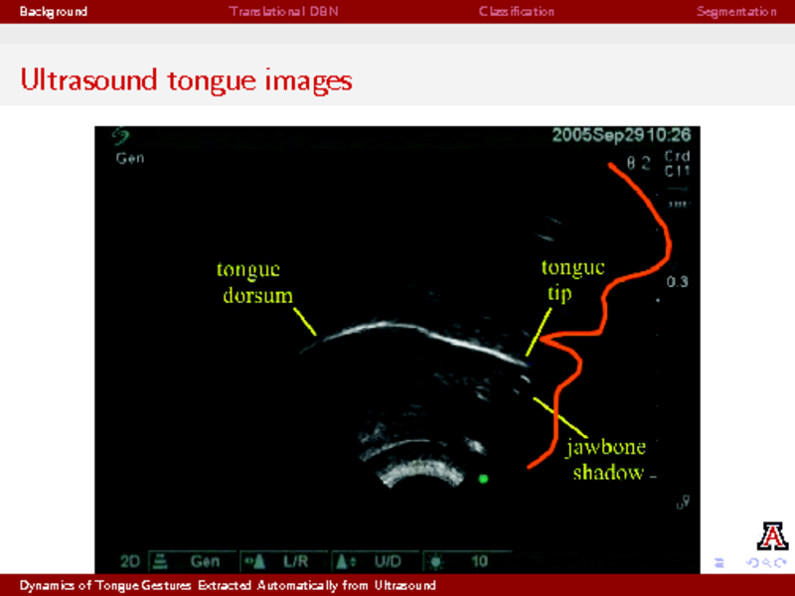The height and width of the screenshot is (596, 795).
Task: Click the 'jawbone shadow' annotation label
Action: (607, 460)
